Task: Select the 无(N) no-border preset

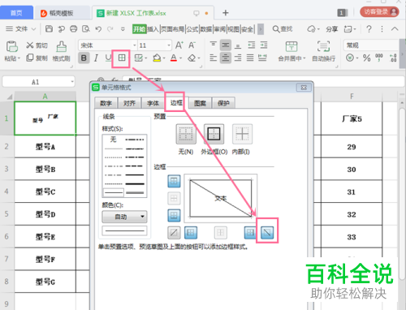Action: (186, 134)
